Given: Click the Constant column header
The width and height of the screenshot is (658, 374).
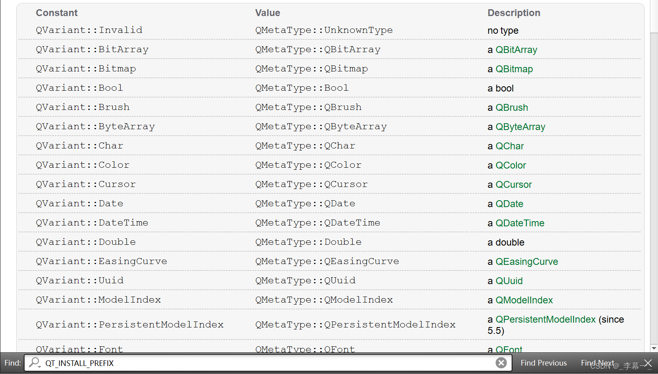Looking at the screenshot, I should 57,13.
